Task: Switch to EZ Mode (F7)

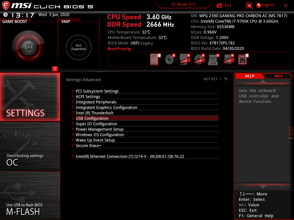Action: coord(183,5)
